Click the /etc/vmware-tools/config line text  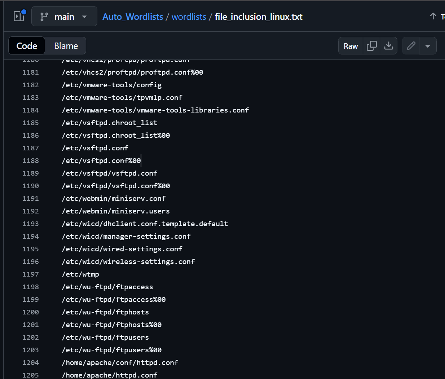(x=111, y=85)
